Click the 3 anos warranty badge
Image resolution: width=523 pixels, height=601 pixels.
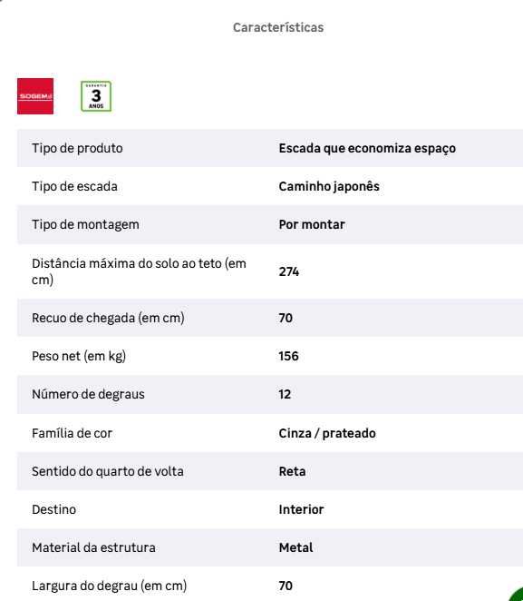coord(96,96)
